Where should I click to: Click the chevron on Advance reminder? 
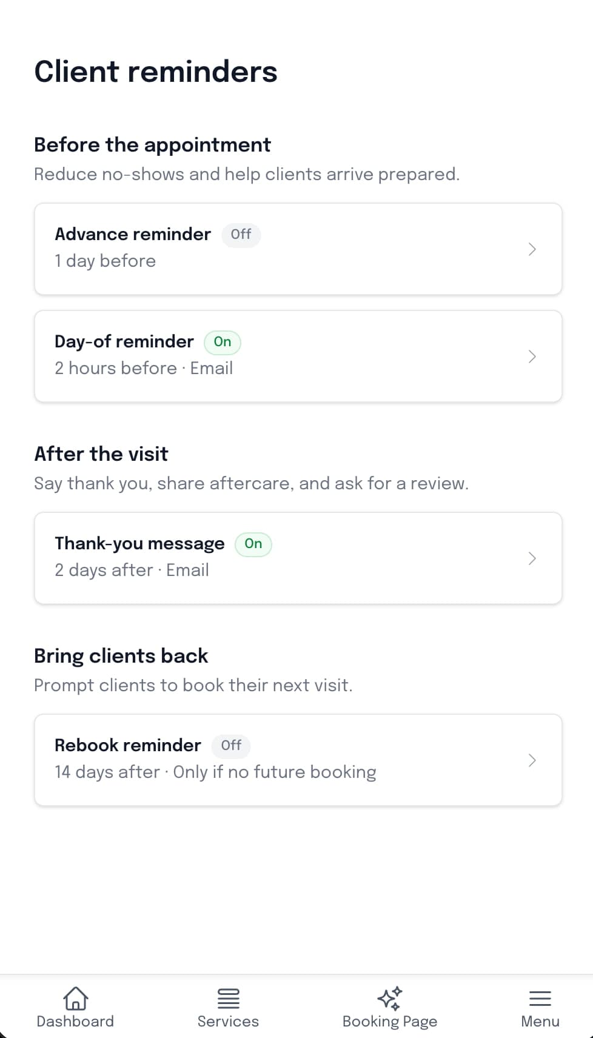pyautogui.click(x=532, y=249)
